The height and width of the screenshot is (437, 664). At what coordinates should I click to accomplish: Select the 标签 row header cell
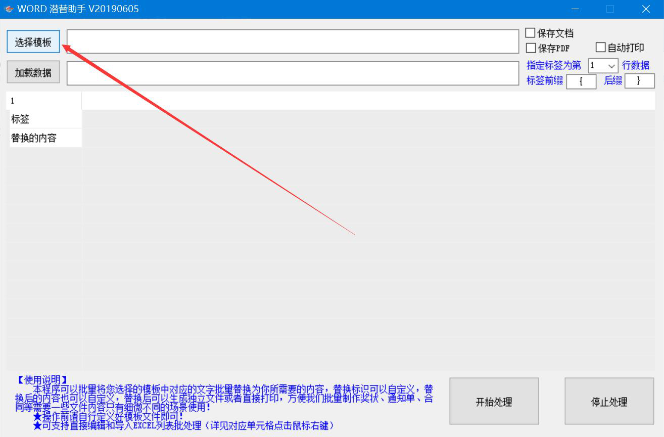coord(45,119)
